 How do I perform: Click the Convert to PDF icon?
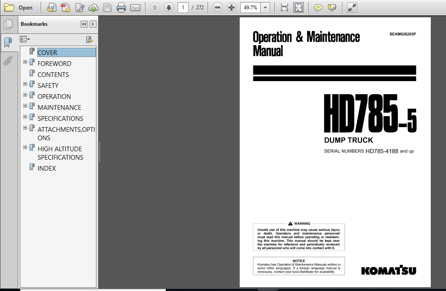click(x=66, y=8)
